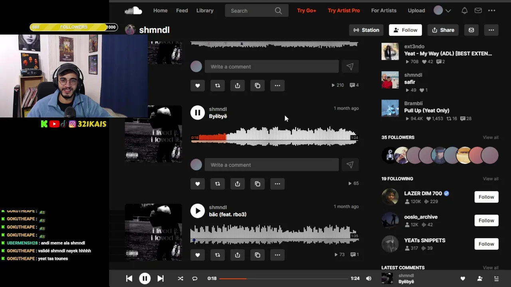Mute the player volume
Viewport: 511px width, 287px height.
point(369,279)
